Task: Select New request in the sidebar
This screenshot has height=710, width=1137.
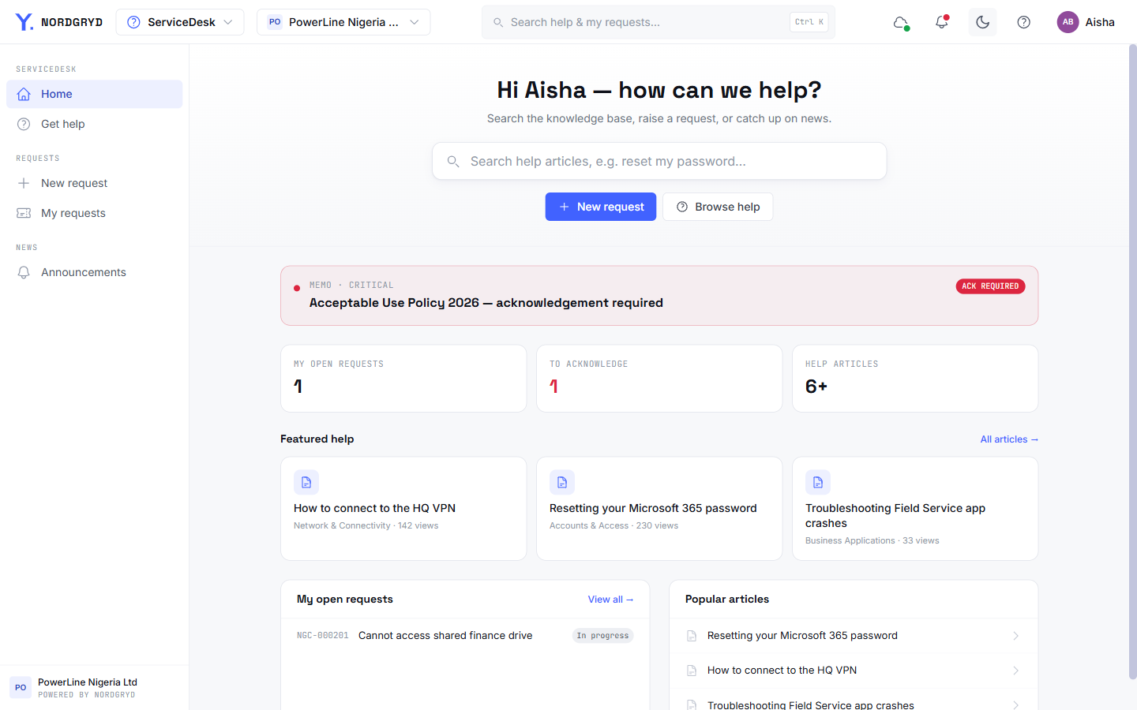Action: [x=95, y=183]
